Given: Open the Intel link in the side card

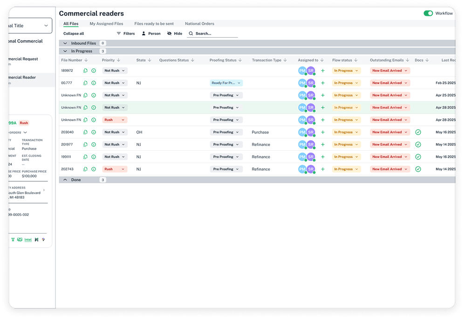Looking at the screenshot, I should (28, 240).
